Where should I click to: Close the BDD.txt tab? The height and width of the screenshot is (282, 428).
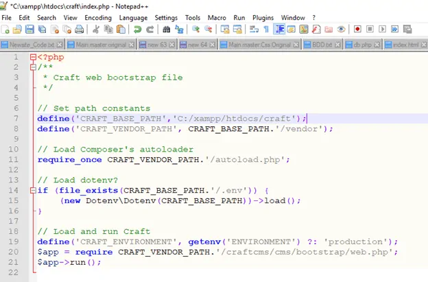coord(337,45)
